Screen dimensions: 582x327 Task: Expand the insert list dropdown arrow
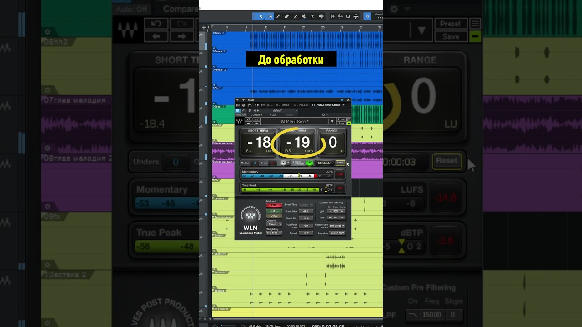(x=344, y=105)
